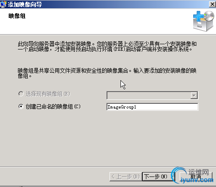Select the 选择现有映像组(E) radio button
Screen dimensions: 216x187
click(x=21, y=94)
